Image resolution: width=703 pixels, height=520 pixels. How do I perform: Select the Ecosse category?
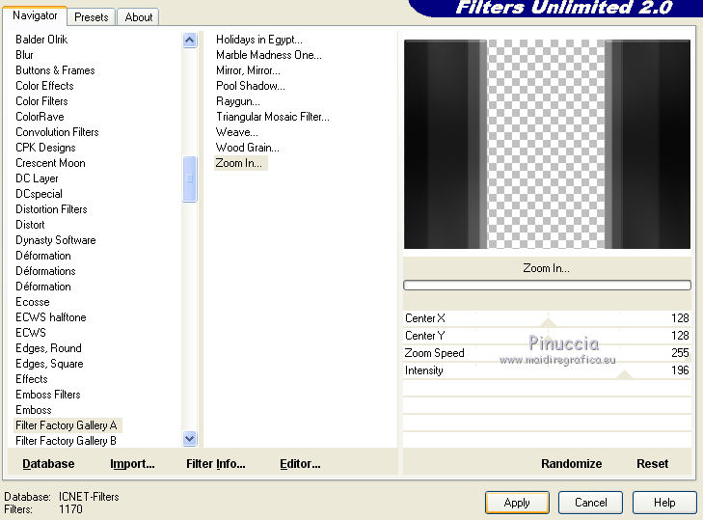coord(32,302)
